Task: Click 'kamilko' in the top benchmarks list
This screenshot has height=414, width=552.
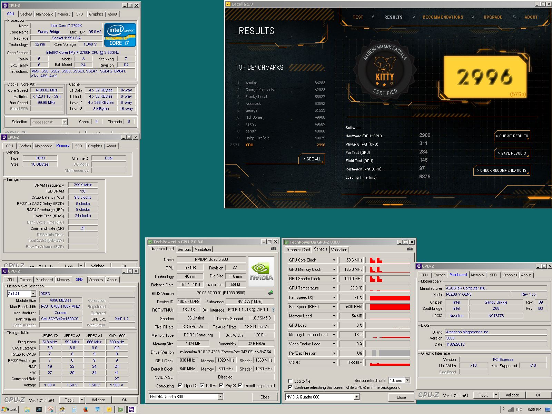Action: click(x=251, y=83)
